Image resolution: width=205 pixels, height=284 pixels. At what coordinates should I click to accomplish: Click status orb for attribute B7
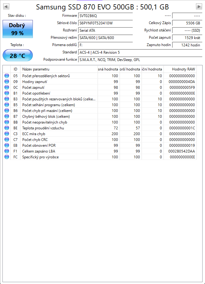click(7, 116)
